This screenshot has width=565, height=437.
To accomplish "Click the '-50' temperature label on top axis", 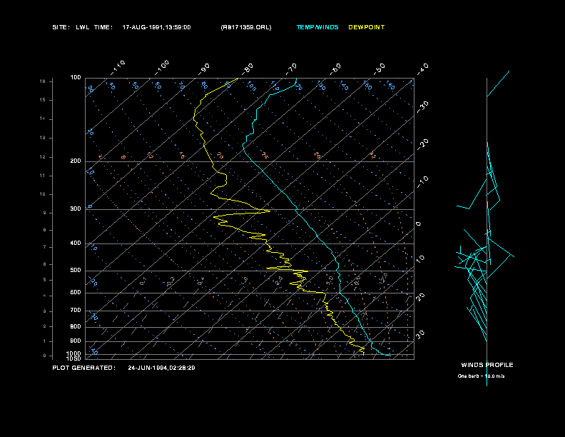I will pyautogui.click(x=380, y=69).
